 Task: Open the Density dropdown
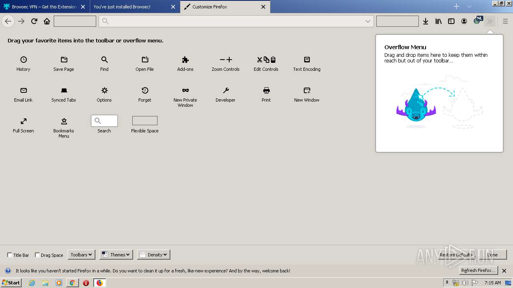pyautogui.click(x=153, y=254)
